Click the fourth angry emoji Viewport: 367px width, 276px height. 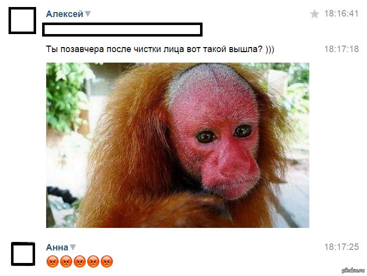click(x=93, y=261)
